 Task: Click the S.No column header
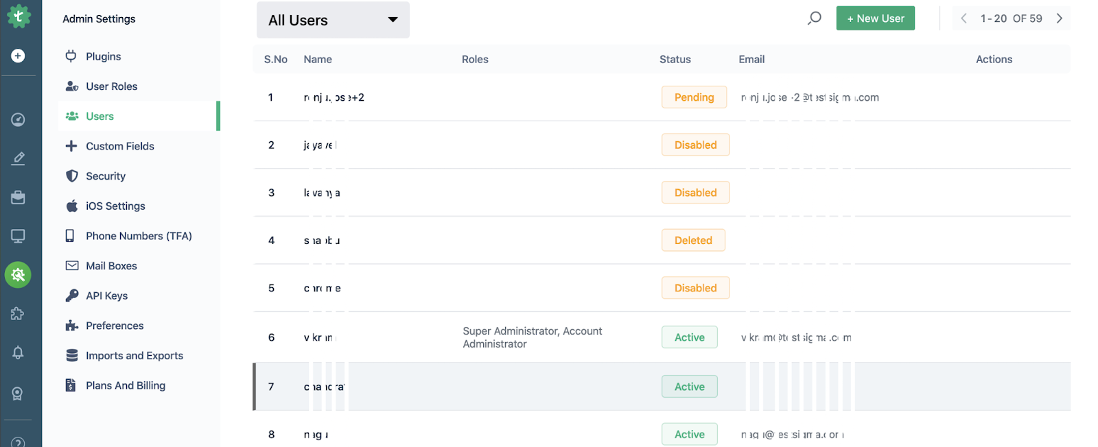click(276, 60)
